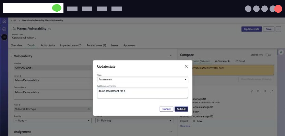Click the Cancel button in dialog
This screenshot has width=285, height=136.
click(166, 109)
